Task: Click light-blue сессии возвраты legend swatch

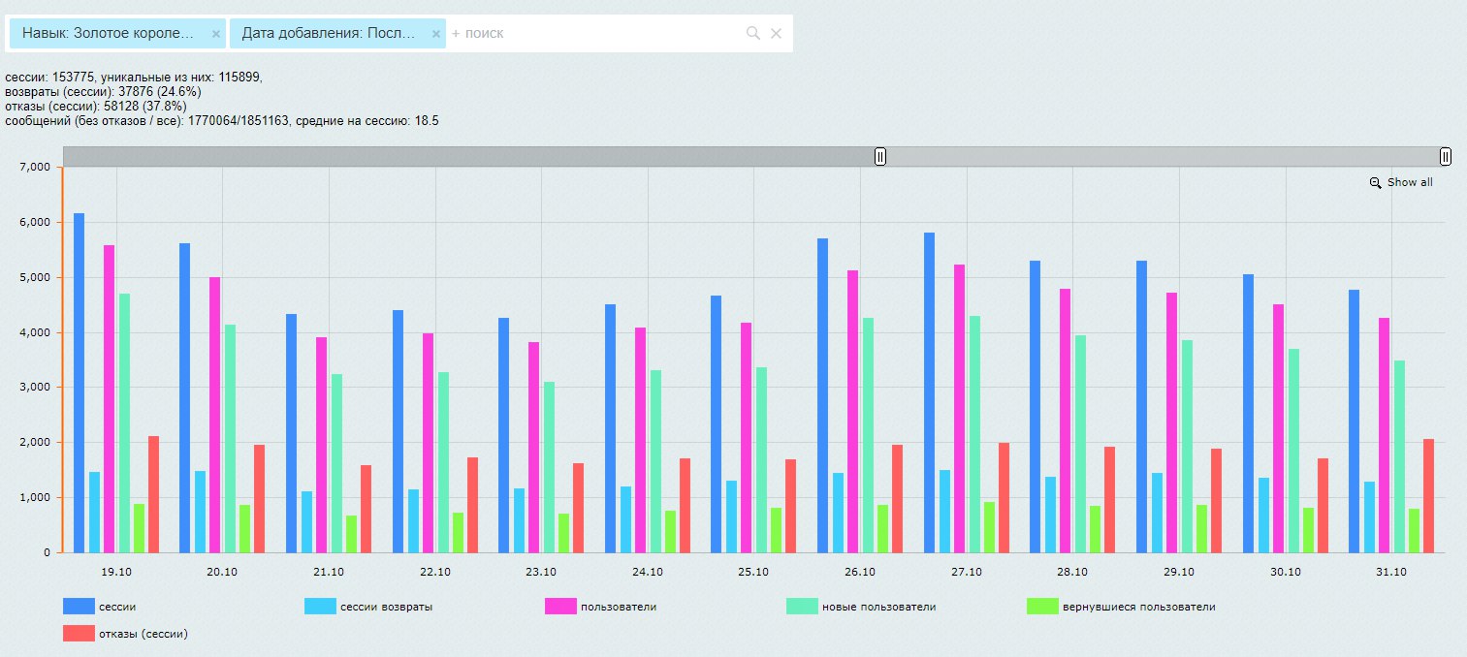Action: 320,607
